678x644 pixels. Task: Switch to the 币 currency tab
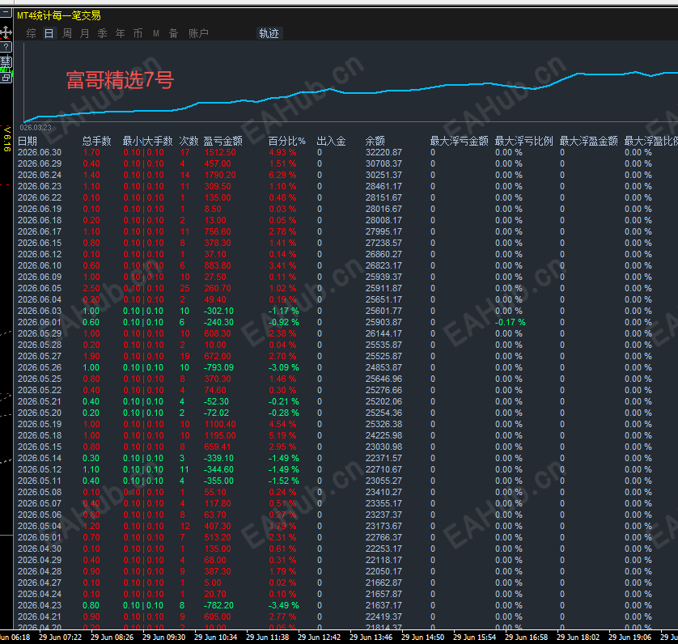point(138,33)
